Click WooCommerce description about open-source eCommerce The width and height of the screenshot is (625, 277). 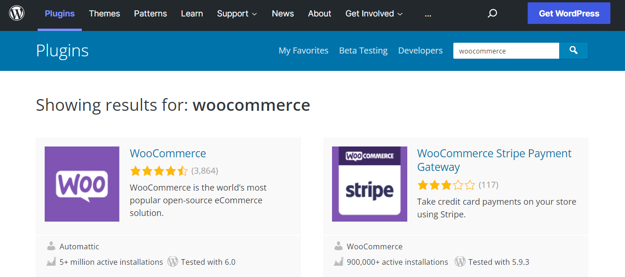click(198, 200)
